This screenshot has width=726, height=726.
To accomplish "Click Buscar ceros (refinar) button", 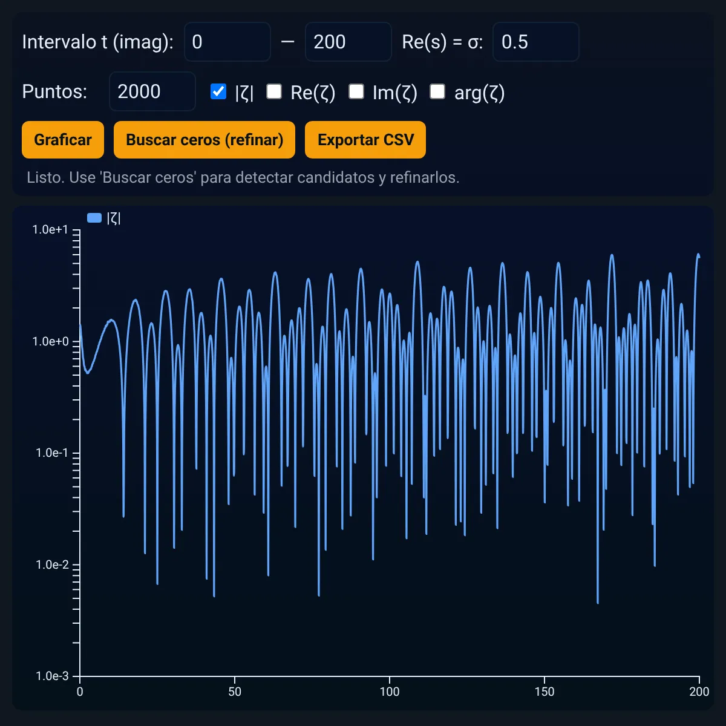I will coord(204,140).
